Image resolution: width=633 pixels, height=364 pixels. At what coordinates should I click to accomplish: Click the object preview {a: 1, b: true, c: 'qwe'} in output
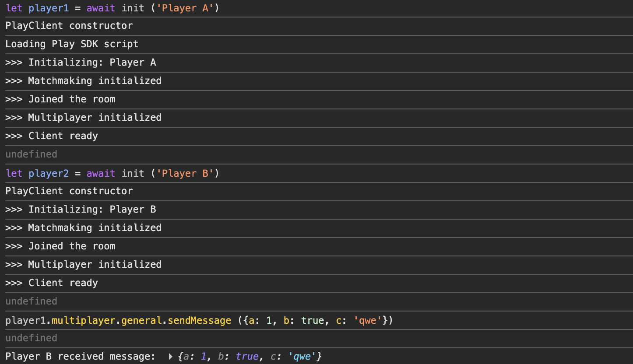point(250,357)
